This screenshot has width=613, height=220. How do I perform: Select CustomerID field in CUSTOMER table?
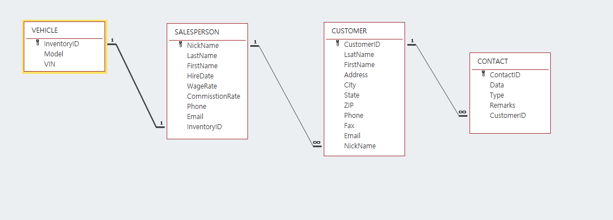[x=362, y=45]
